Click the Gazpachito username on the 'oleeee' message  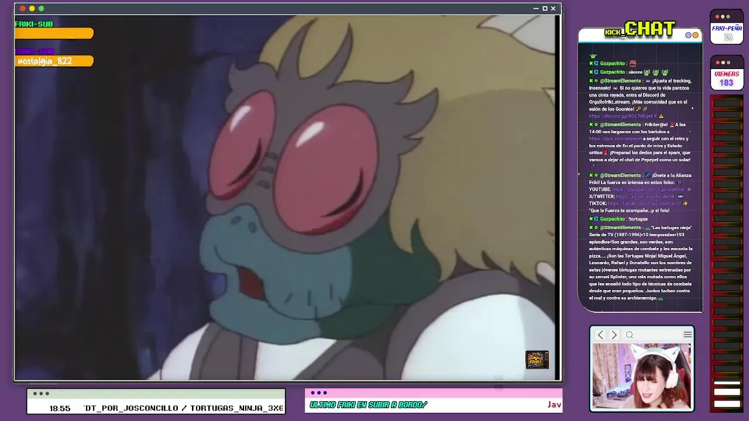(x=612, y=72)
